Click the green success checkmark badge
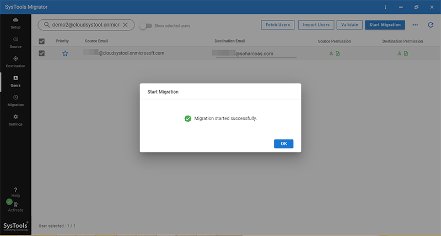This screenshot has height=236, width=441. tap(187, 119)
